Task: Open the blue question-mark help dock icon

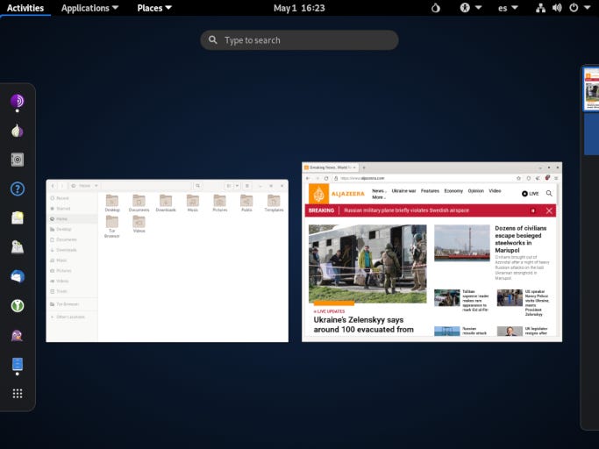Action: 18,189
